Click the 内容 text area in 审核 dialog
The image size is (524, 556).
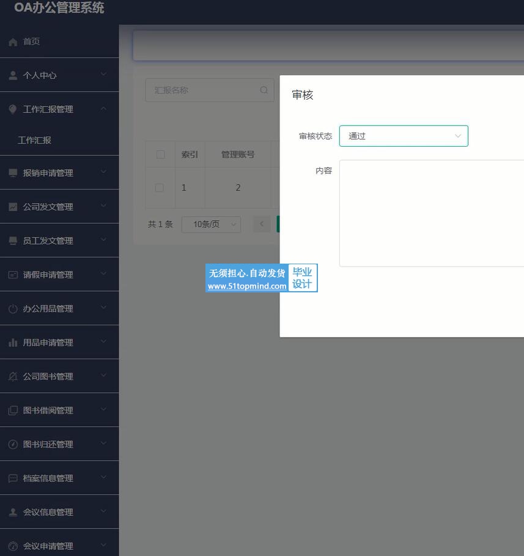[432, 213]
